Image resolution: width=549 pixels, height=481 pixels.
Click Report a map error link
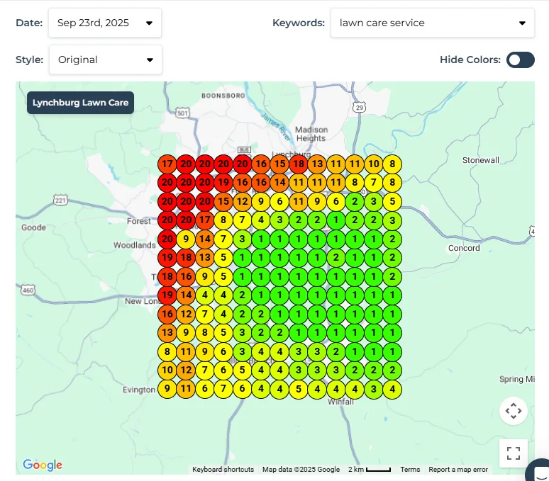458,470
